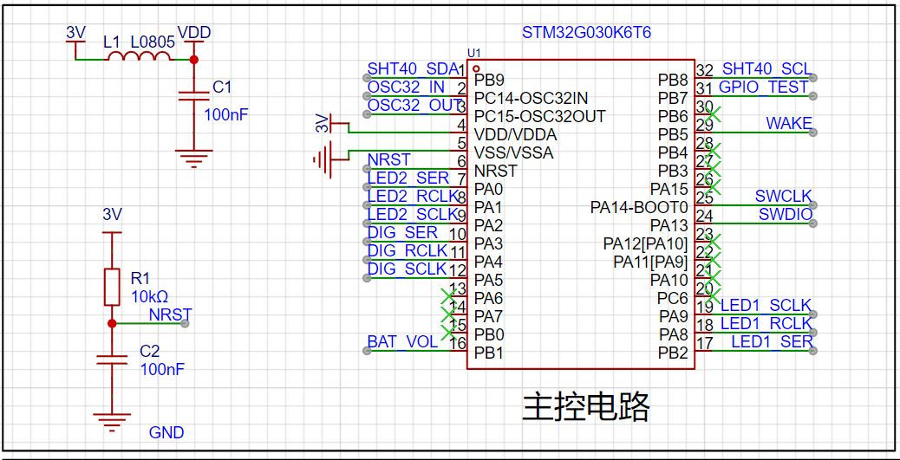The width and height of the screenshot is (900, 460).
Task: Select the 10kΩ resistor value text
Action: click(149, 297)
